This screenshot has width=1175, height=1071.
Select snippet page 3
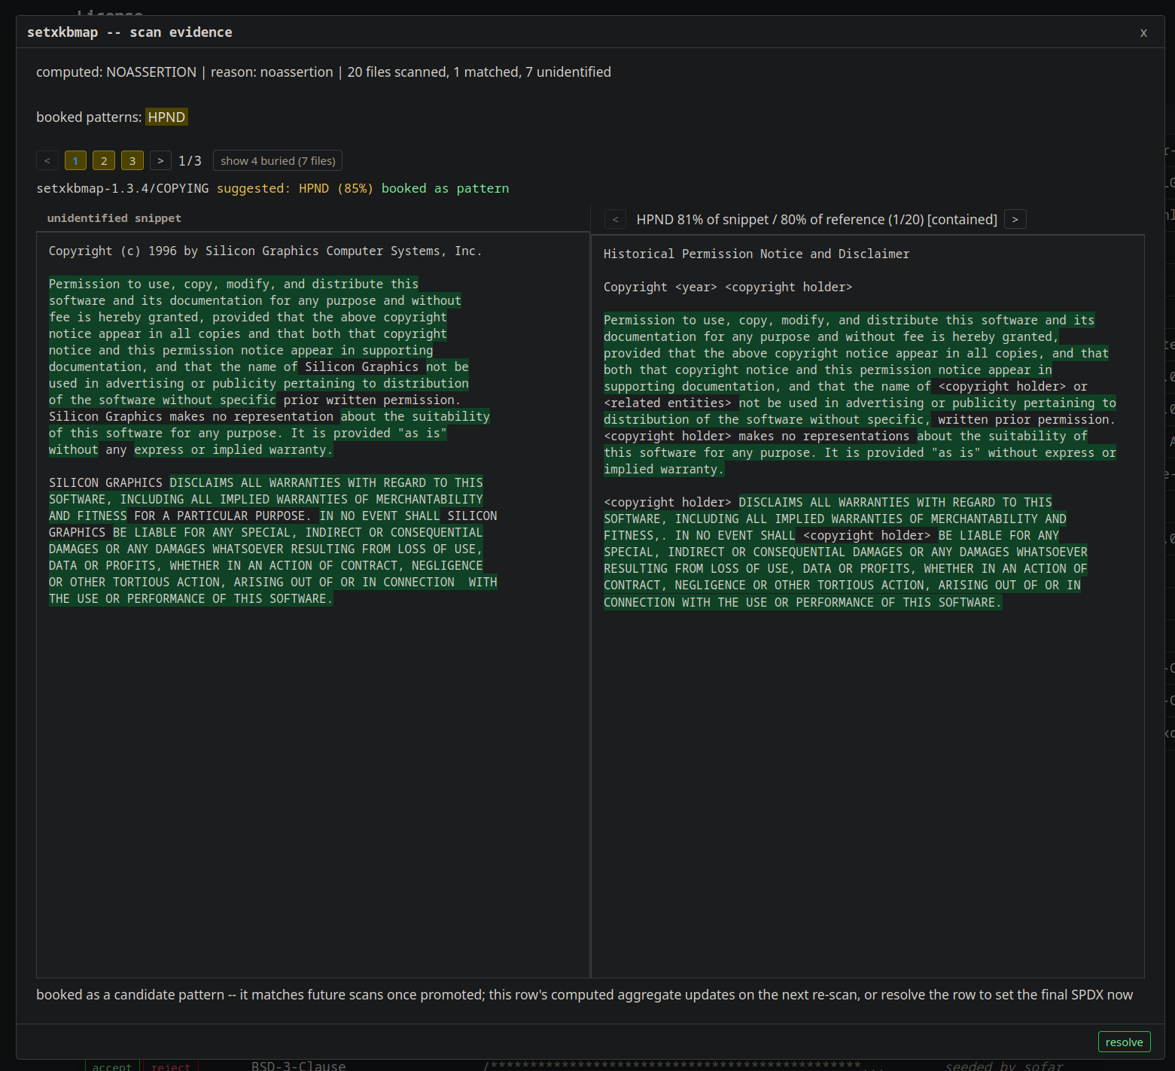132,160
